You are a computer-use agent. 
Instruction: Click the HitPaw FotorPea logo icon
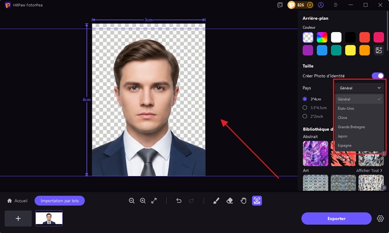[8, 5]
